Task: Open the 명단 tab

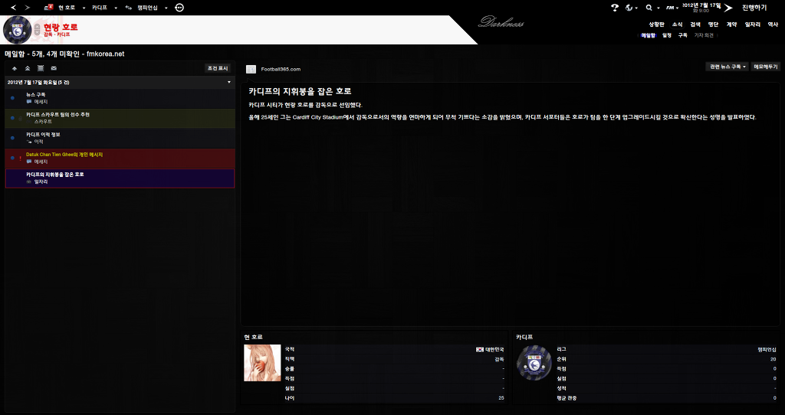Action: coord(713,25)
